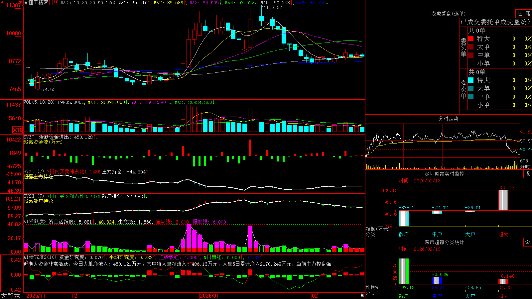Viewport: 532px width, 299px height.
Task: Click the small red square icon in top-left corner
Action: pyautogui.click(x=1, y=1)
